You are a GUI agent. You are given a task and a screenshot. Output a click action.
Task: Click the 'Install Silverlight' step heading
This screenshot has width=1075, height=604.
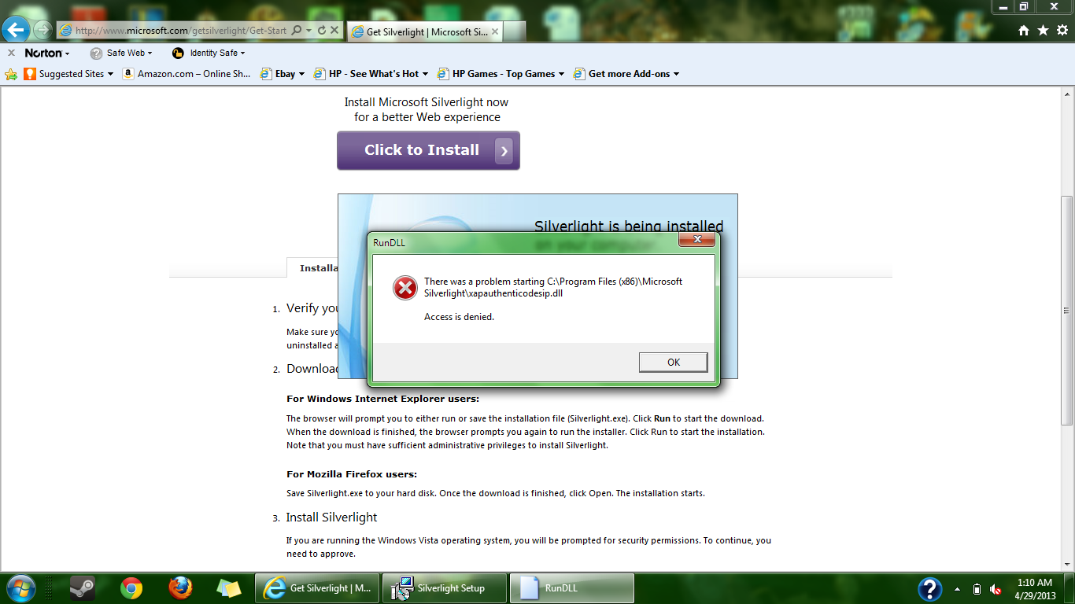pyautogui.click(x=331, y=517)
